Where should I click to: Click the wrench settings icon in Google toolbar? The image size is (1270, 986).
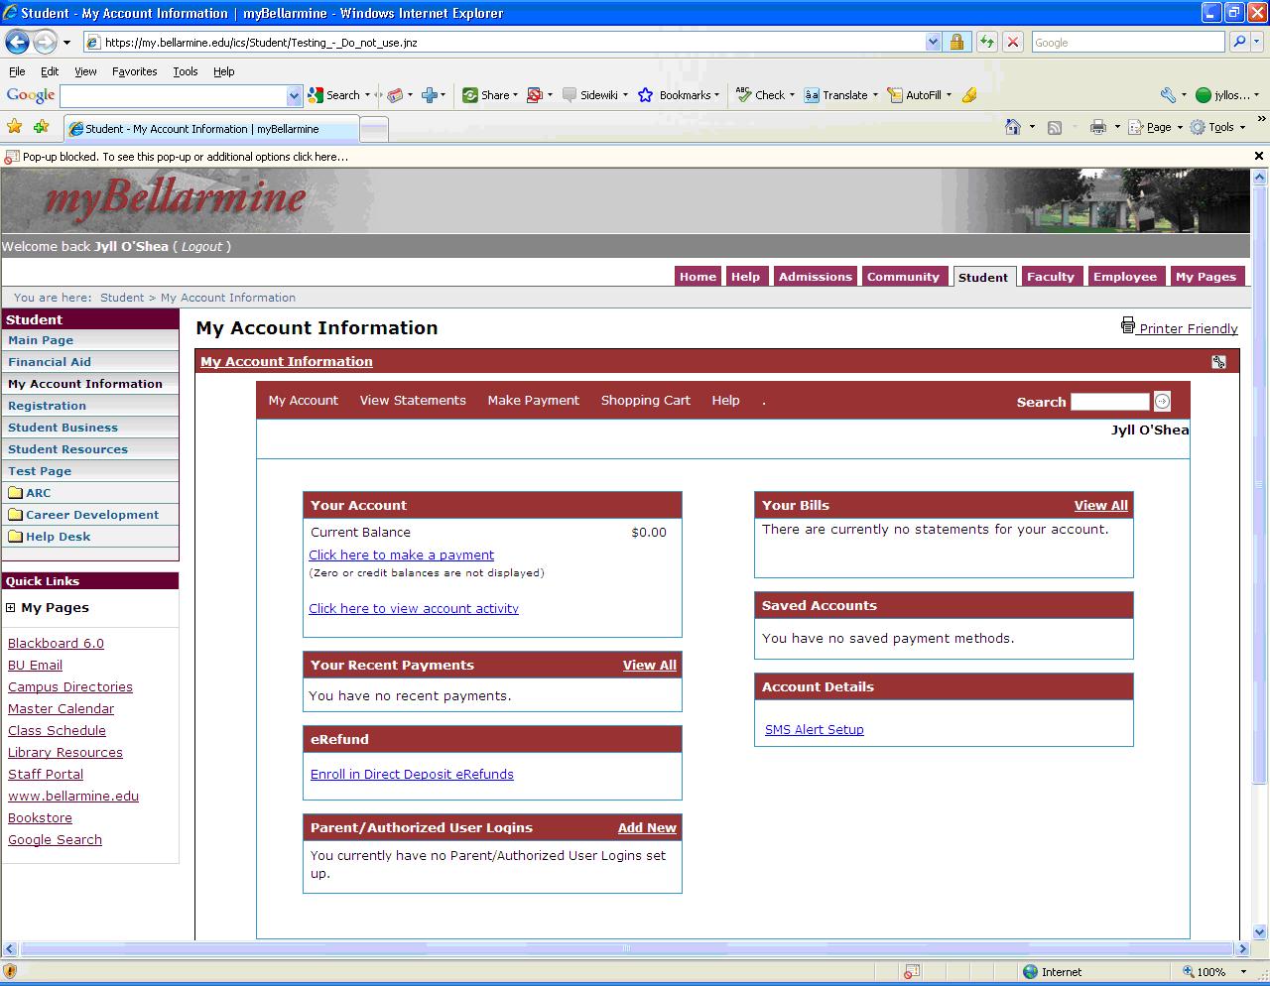tap(1168, 95)
